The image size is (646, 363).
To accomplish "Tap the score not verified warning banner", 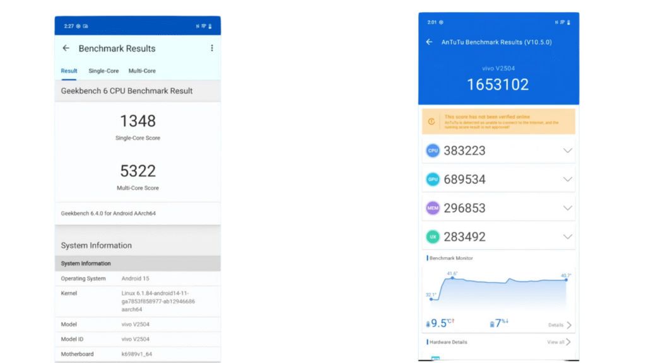I will [x=498, y=122].
